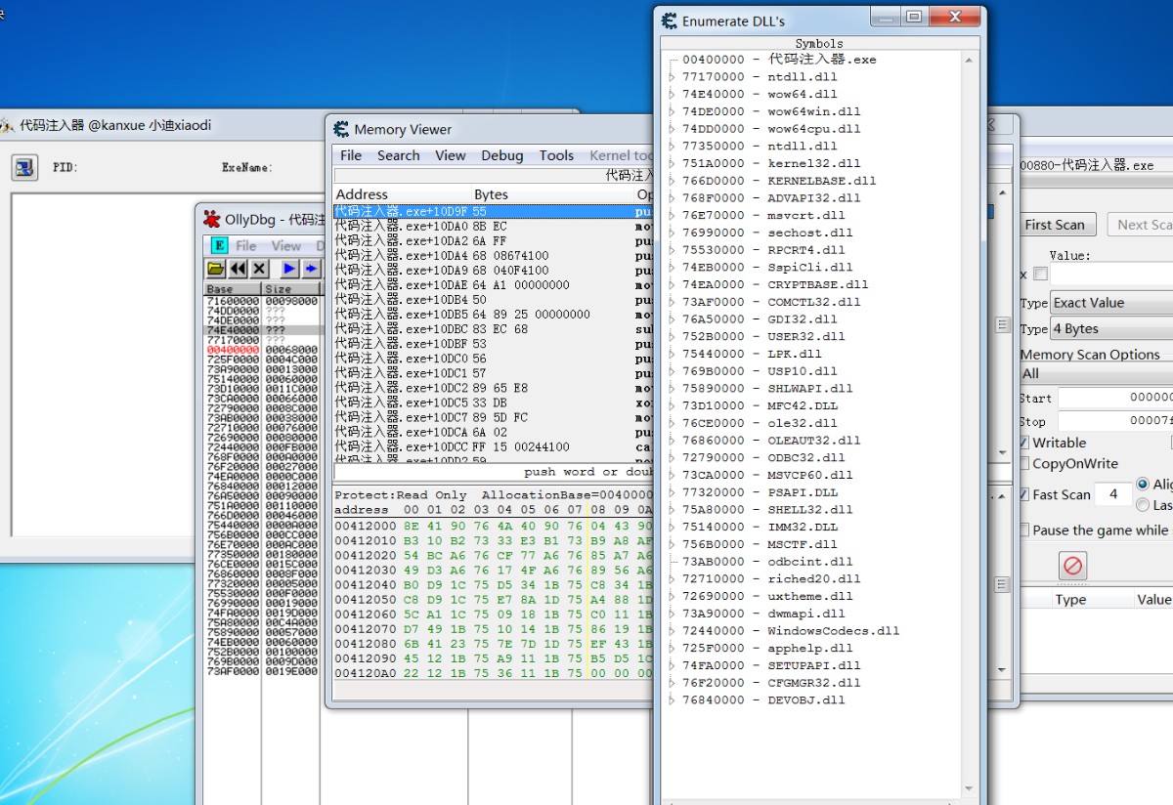The width and height of the screenshot is (1173, 805).
Task: Check the Pause the game while scanning box
Action: tap(1024, 530)
